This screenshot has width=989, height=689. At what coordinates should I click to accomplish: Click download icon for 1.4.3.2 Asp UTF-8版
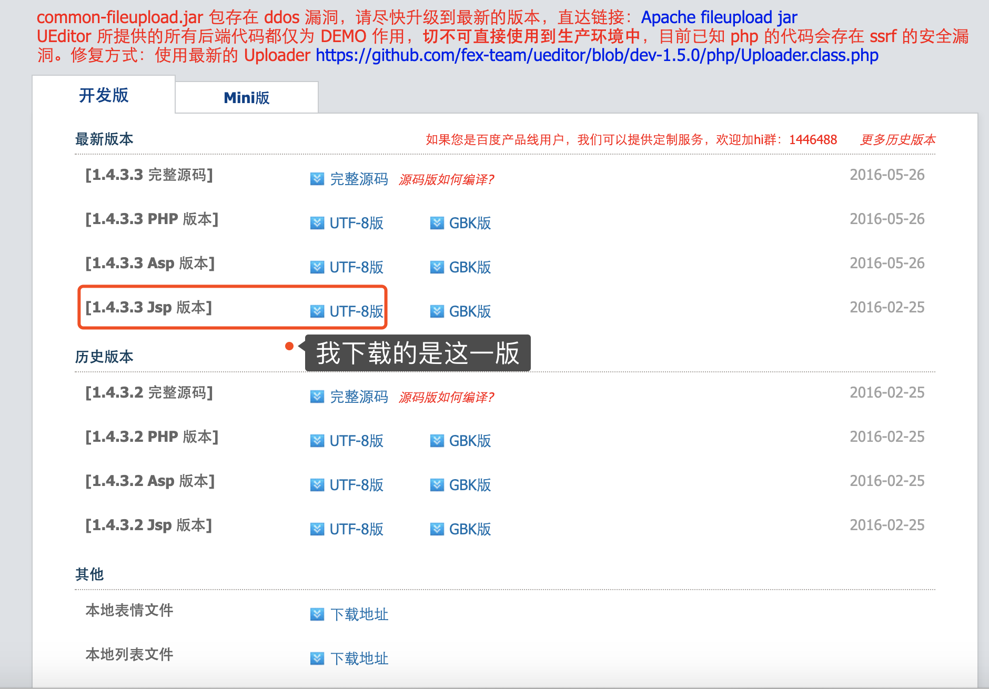(317, 485)
